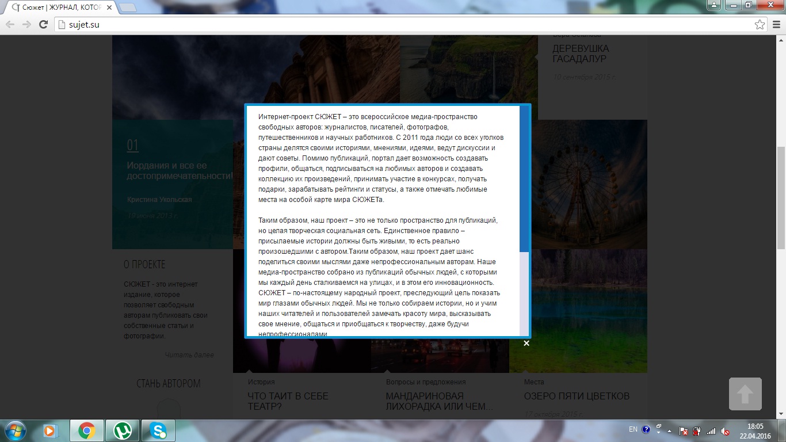786x442 pixels.
Task: Click the Читать далее link
Action: (x=189, y=355)
